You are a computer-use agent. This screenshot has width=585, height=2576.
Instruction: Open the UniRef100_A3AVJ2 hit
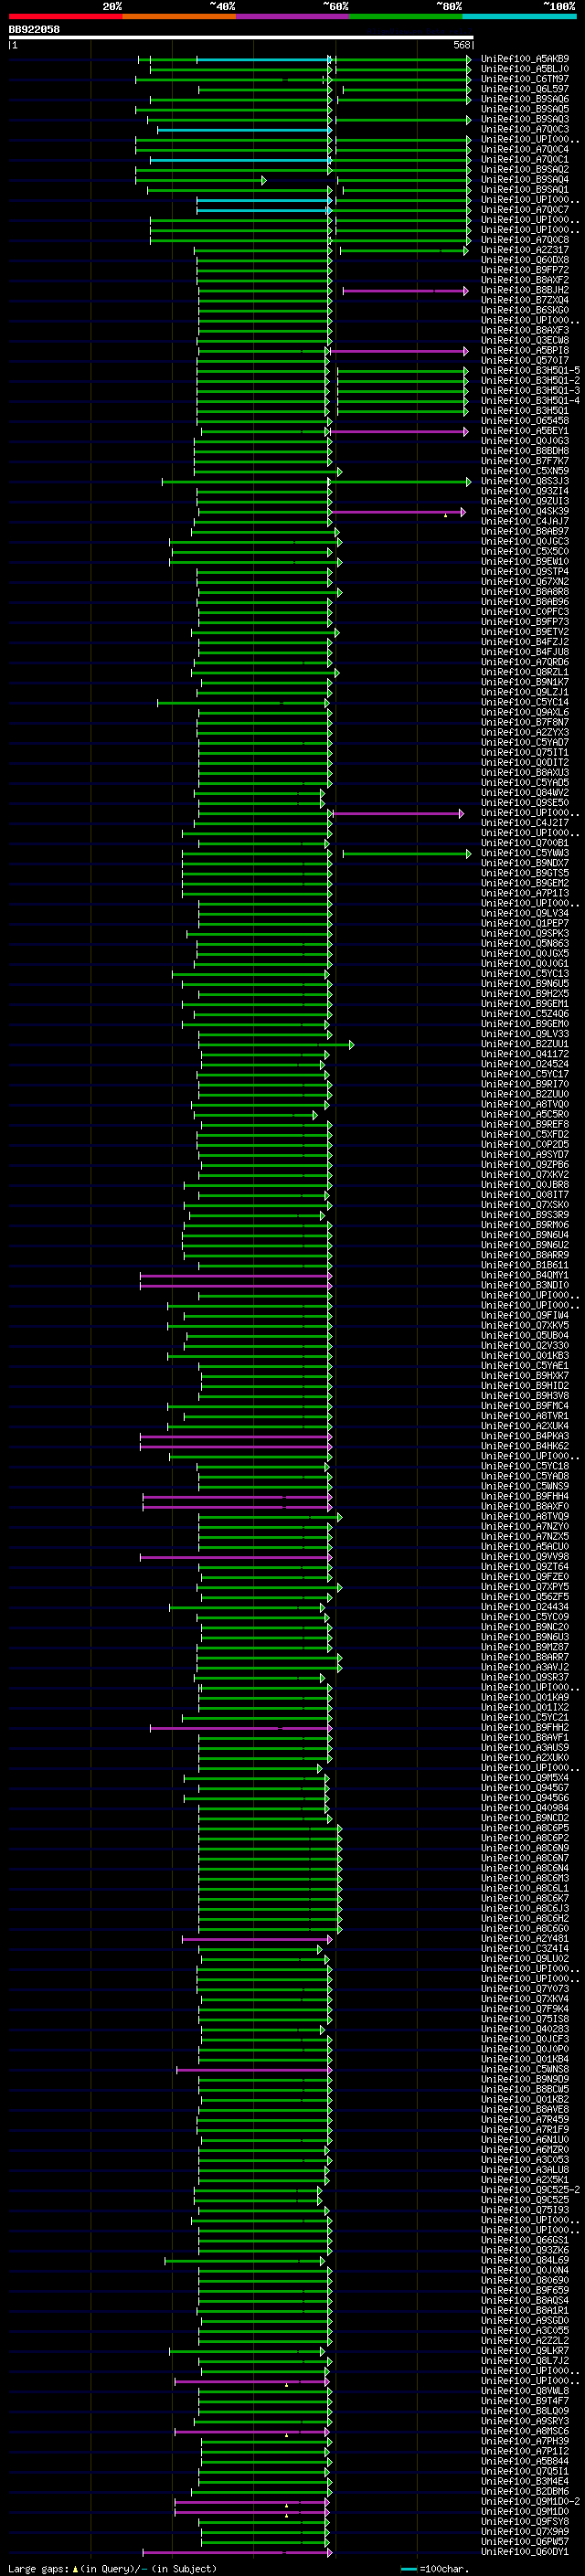tap(525, 1668)
